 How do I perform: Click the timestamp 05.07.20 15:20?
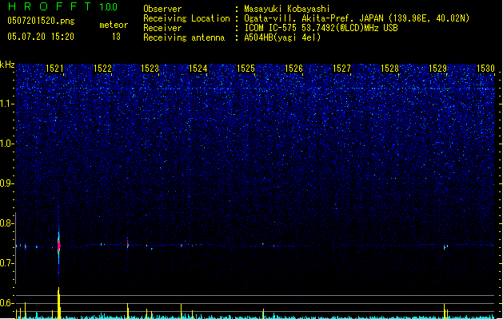click(41, 37)
